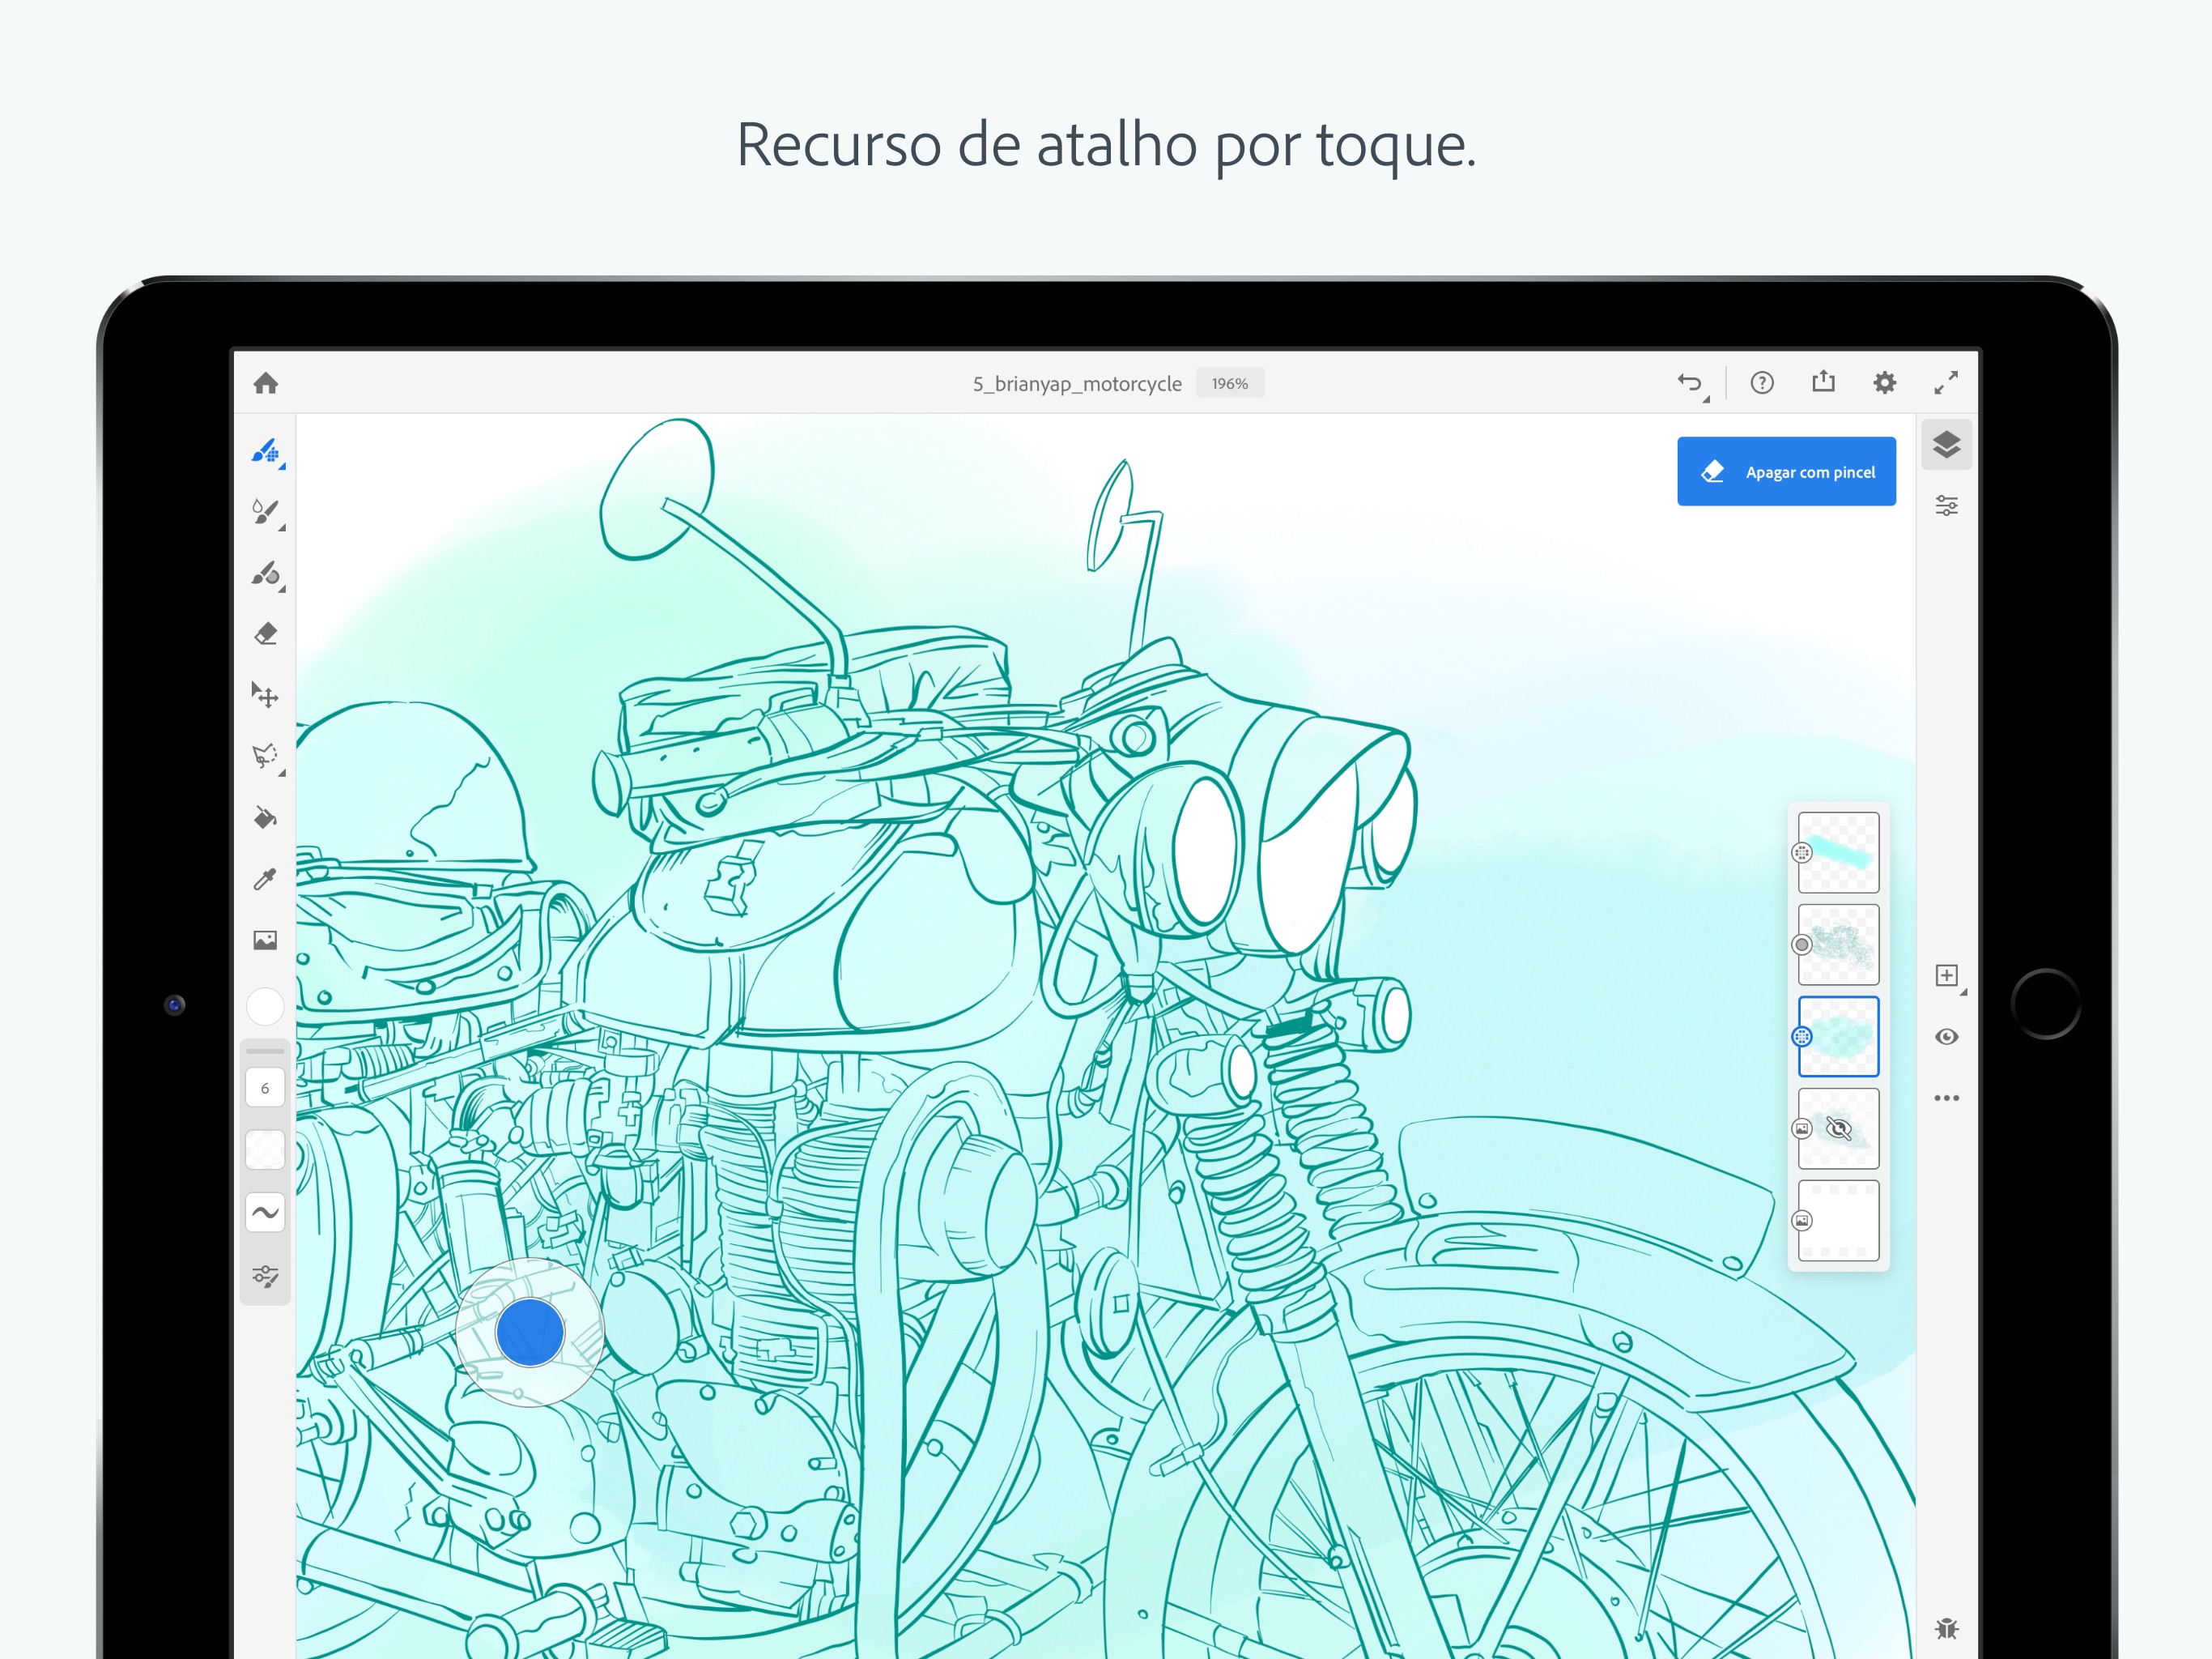Show the hidden layer with crossed eye
Screen dimensions: 2212x1659
click(1838, 1130)
